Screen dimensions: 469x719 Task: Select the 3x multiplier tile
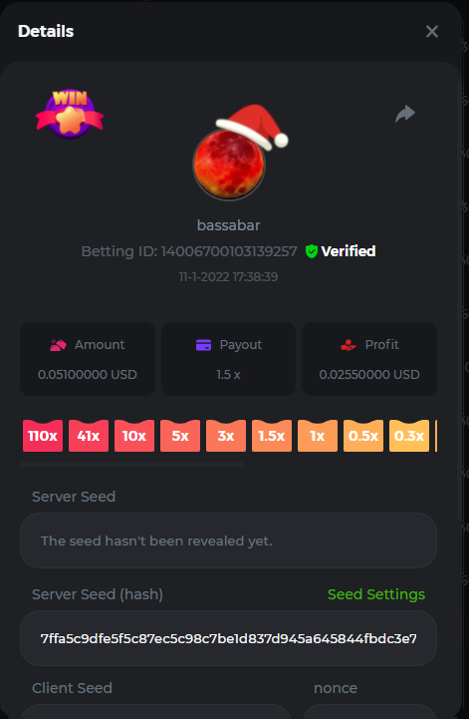(x=226, y=436)
